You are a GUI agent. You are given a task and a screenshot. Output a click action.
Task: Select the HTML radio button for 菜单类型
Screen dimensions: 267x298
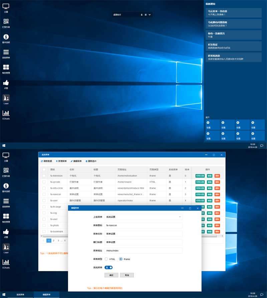pos(106,259)
